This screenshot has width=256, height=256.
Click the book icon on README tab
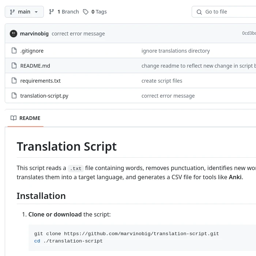14,118
